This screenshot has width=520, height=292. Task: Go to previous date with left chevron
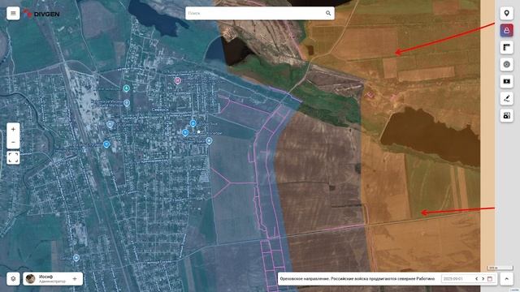(x=476, y=279)
